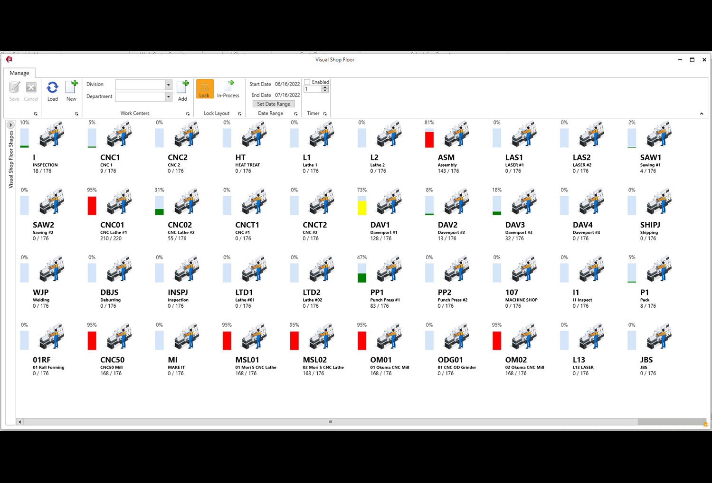Enable the Timer Enabled checkbox
This screenshot has width=712, height=483.
point(308,82)
